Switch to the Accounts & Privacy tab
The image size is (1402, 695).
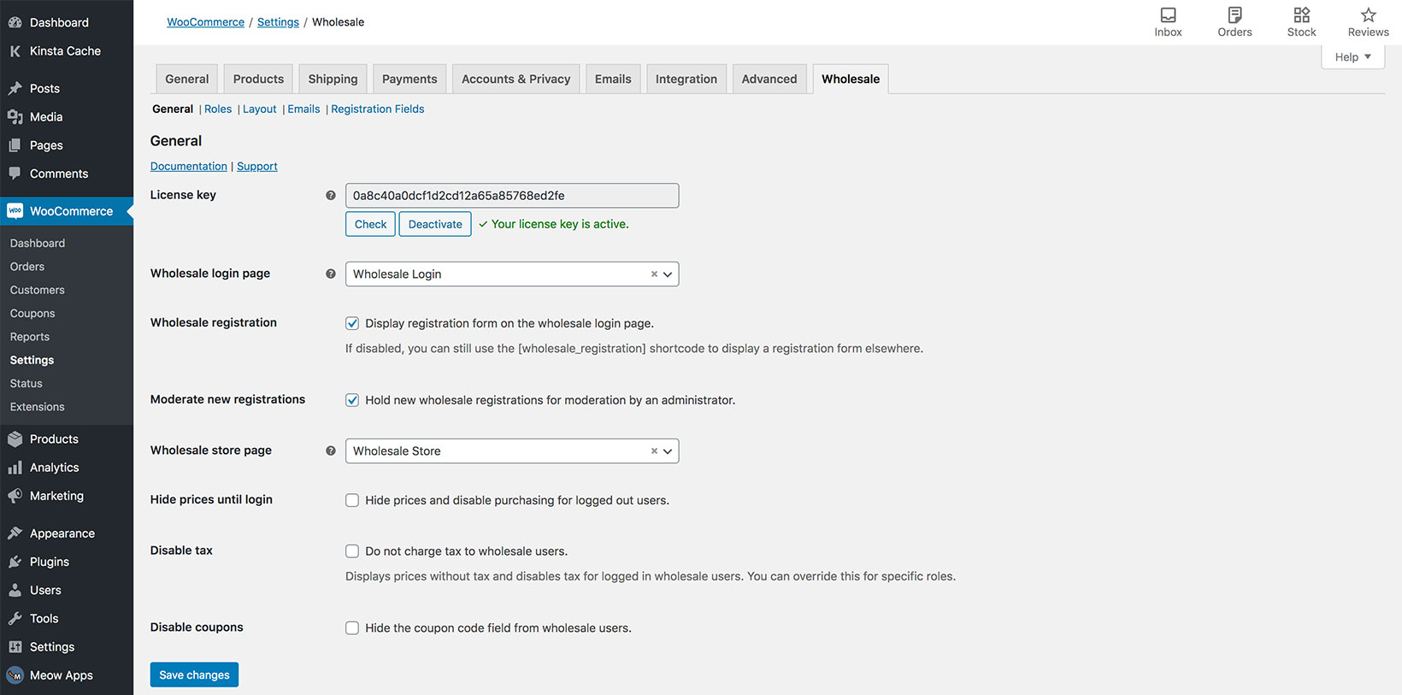coord(515,79)
